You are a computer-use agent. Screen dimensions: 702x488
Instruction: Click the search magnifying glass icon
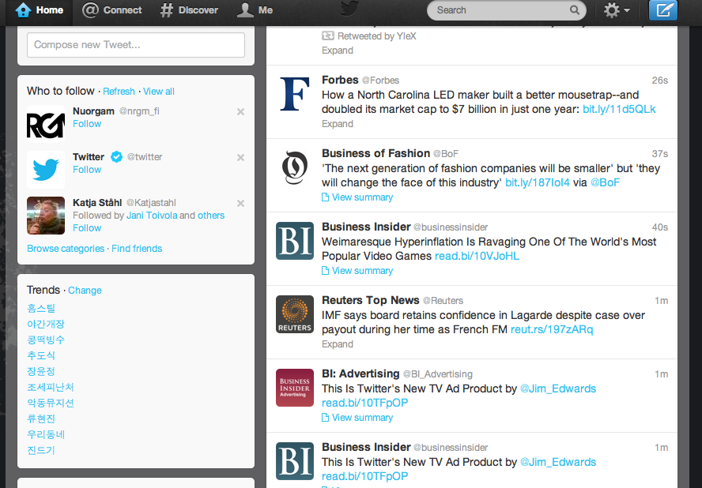575,10
